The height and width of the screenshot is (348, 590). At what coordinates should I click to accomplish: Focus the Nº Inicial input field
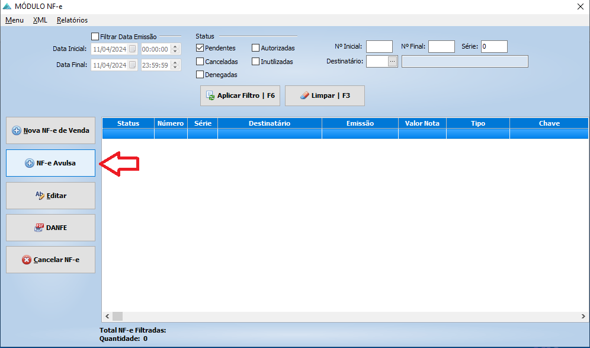tap(379, 46)
